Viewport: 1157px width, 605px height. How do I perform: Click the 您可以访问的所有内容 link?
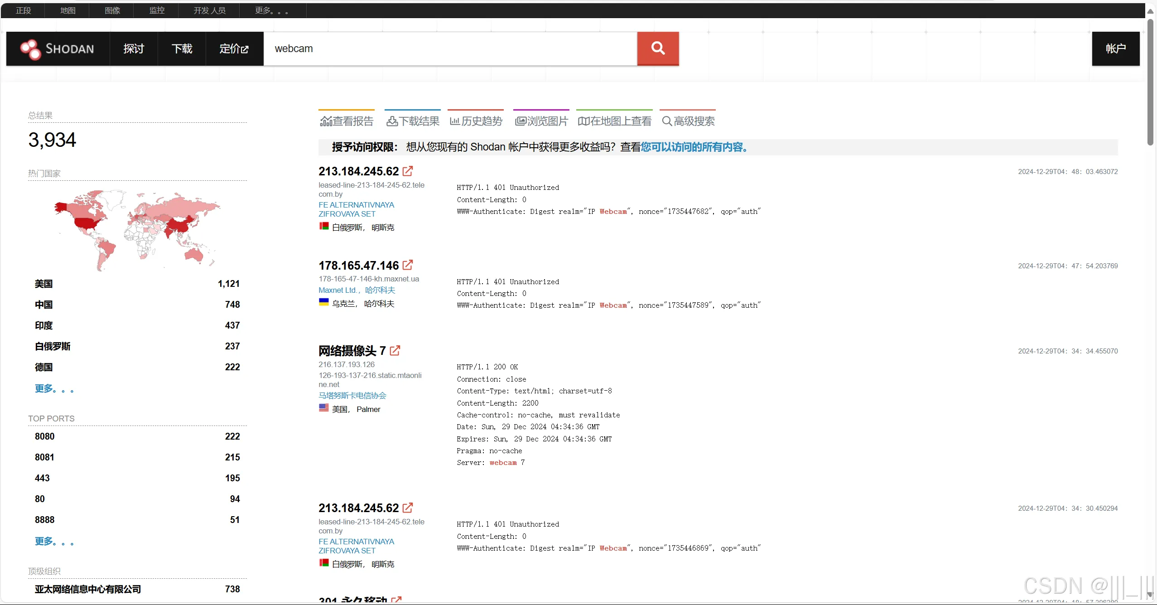[694, 147]
